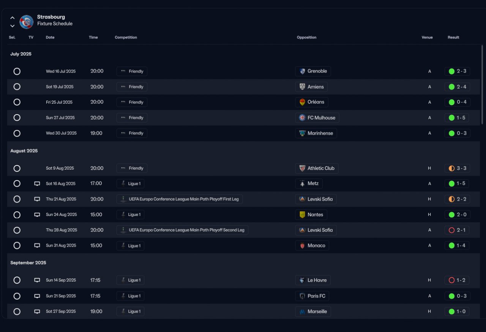
Task: Select the Marinhense fixture radio button
Action: point(17,133)
